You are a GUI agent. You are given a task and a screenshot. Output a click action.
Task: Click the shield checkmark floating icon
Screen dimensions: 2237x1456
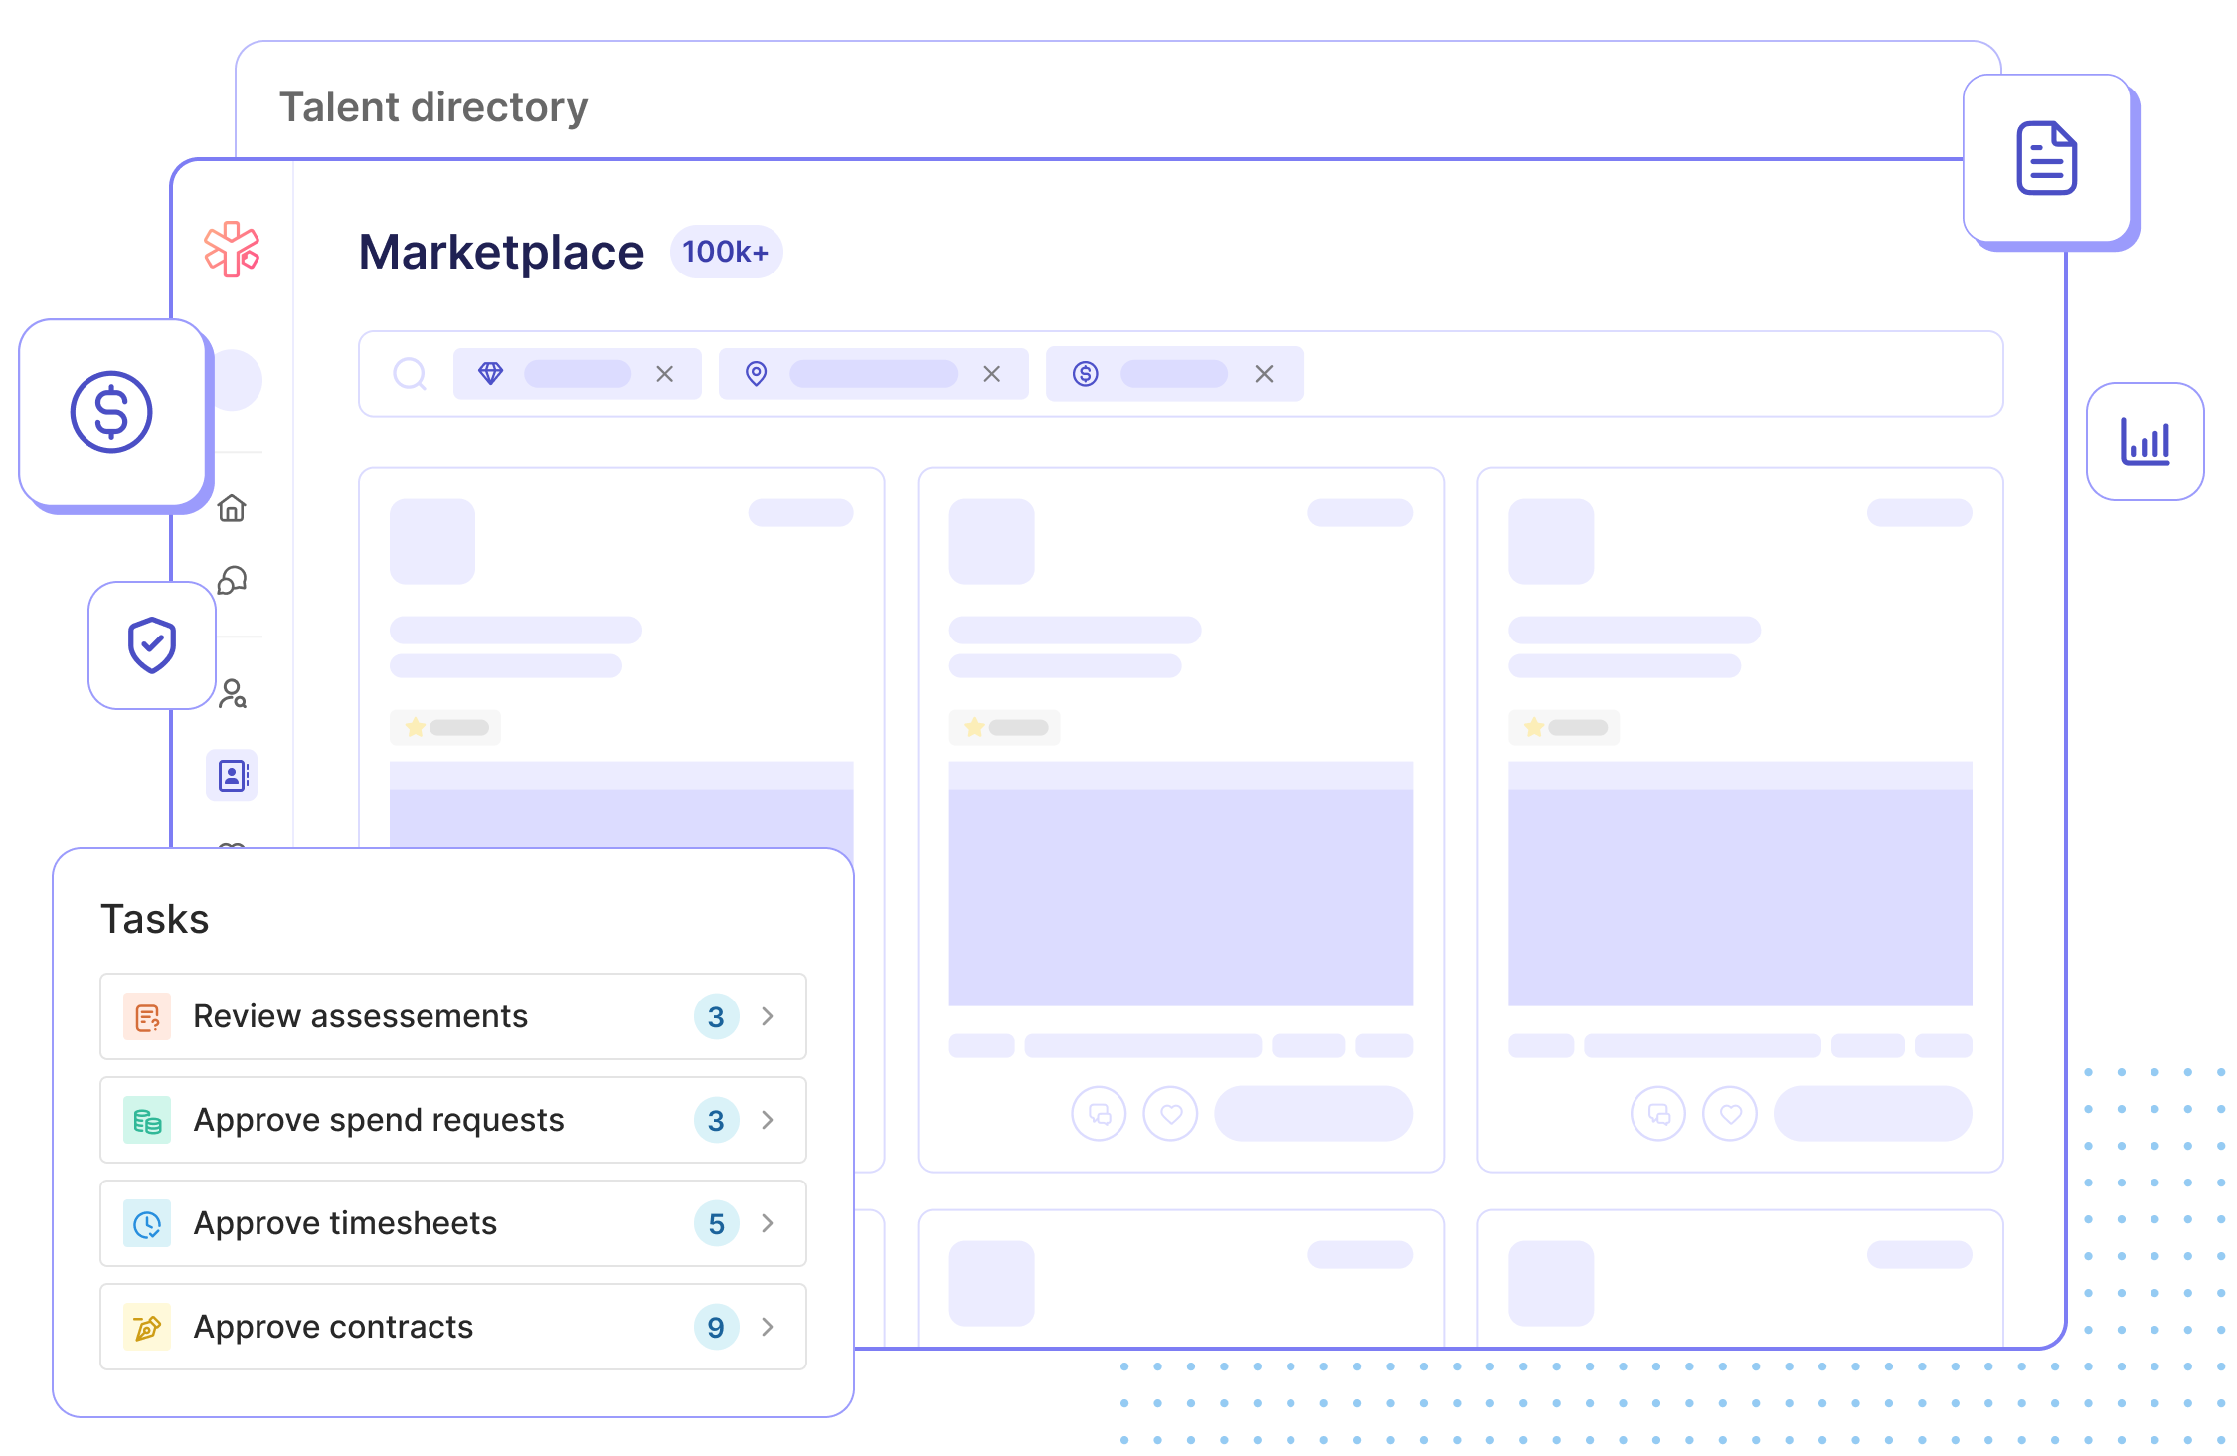(x=152, y=645)
